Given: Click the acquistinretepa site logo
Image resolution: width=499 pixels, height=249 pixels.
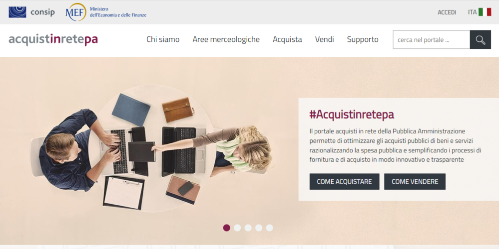Looking at the screenshot, I should tap(53, 40).
